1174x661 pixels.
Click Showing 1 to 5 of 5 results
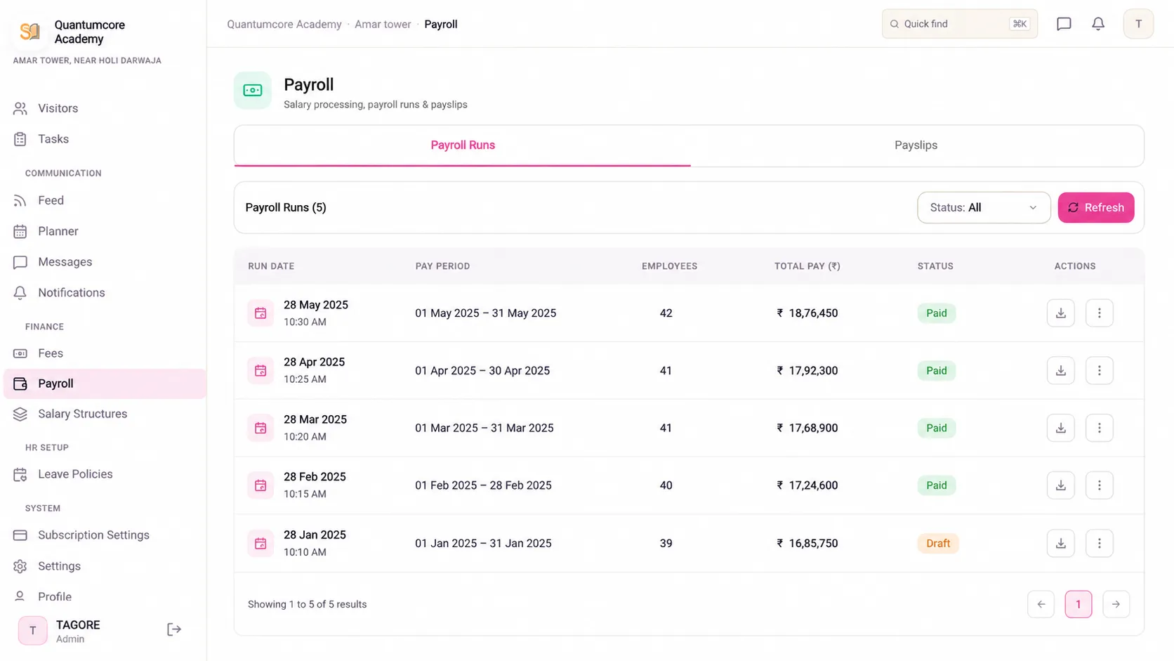(307, 604)
